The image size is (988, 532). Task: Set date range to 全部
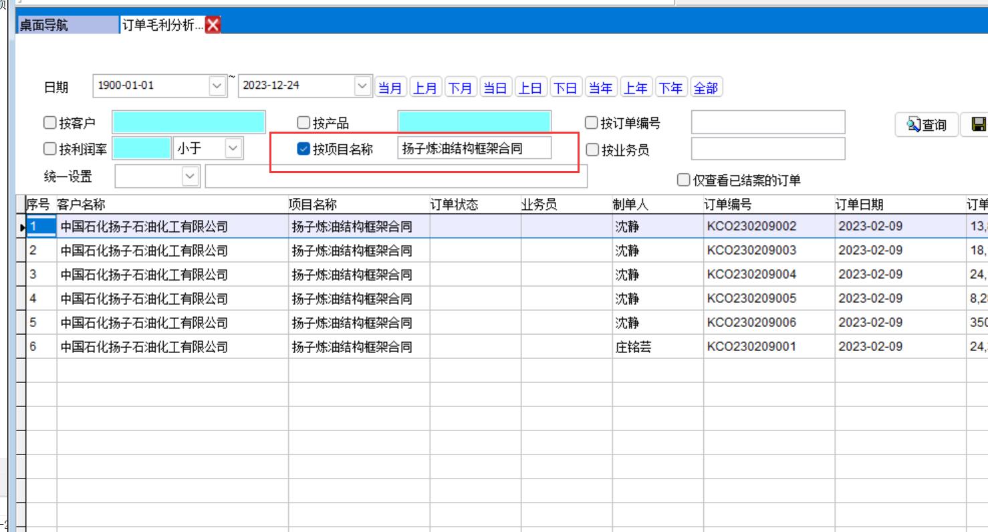click(x=706, y=88)
